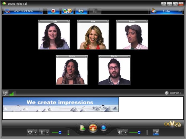The height and width of the screenshot is (139, 186).
Task: Minimize Robert's video panel
Action: point(147,21)
